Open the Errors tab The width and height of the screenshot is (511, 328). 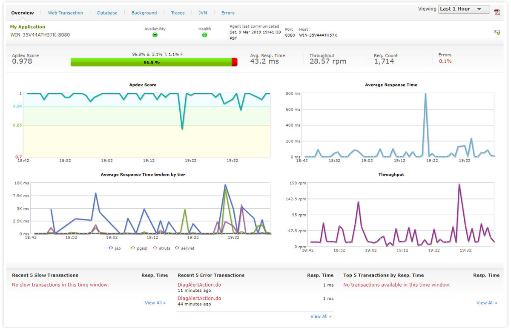coord(228,13)
